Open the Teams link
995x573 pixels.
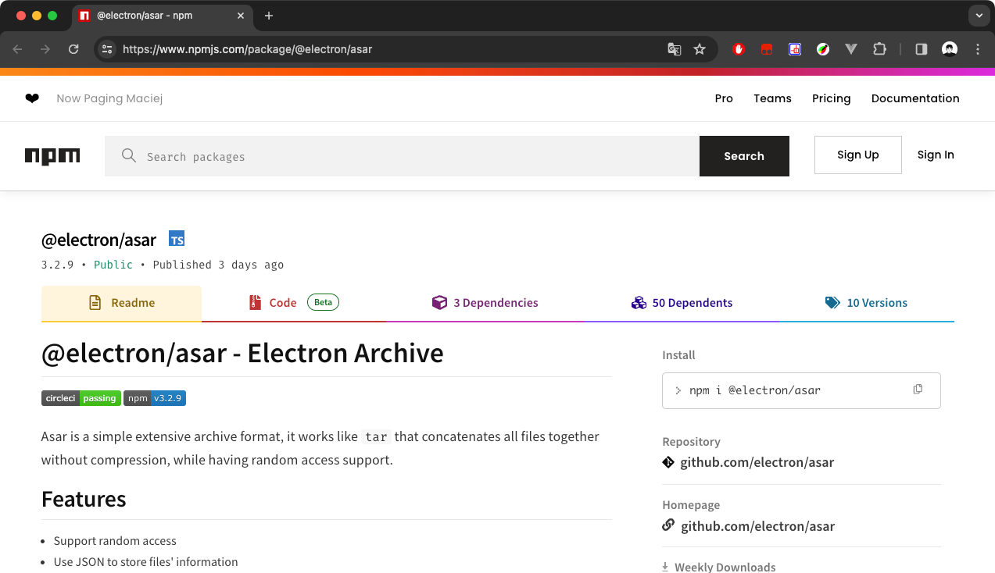772,98
